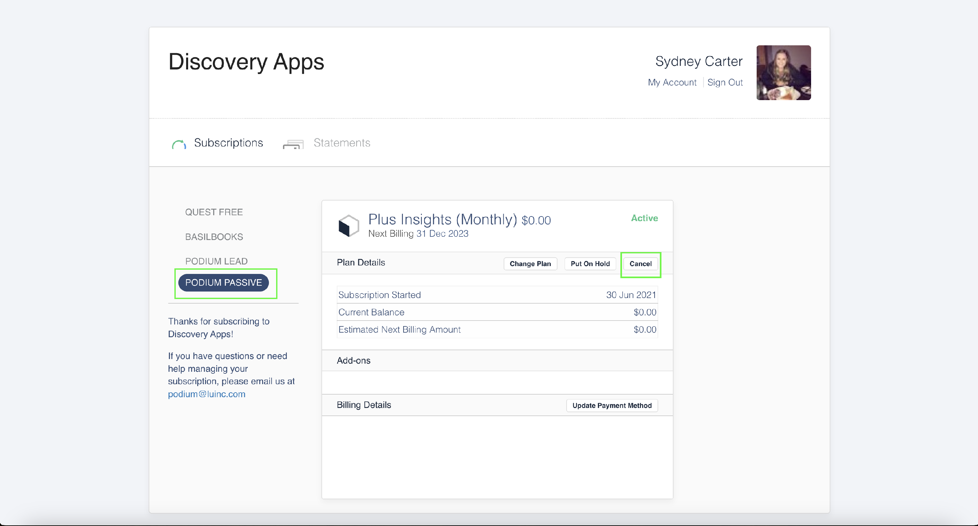Click the Sign Out link

725,83
